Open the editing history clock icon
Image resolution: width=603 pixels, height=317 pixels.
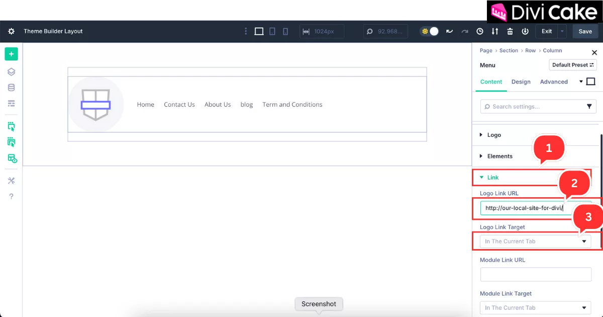[x=480, y=31]
